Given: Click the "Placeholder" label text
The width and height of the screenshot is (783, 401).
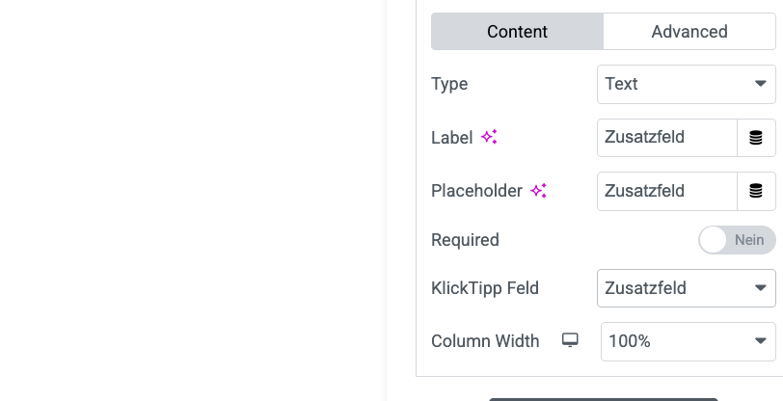Looking at the screenshot, I should pos(476,191).
